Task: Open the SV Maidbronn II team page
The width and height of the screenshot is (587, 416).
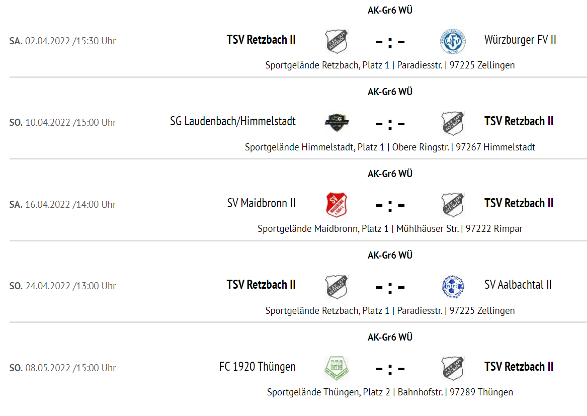Action: (x=261, y=203)
